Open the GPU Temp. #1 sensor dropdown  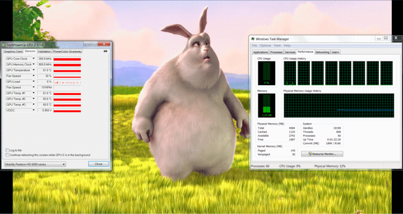33,93
